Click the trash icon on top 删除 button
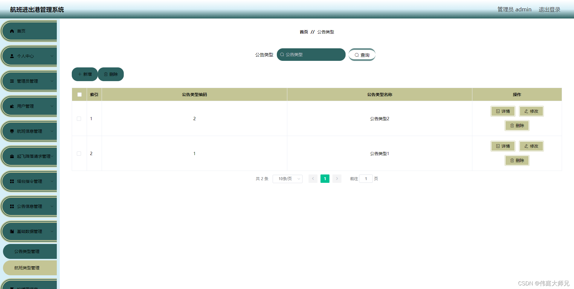 pos(106,74)
